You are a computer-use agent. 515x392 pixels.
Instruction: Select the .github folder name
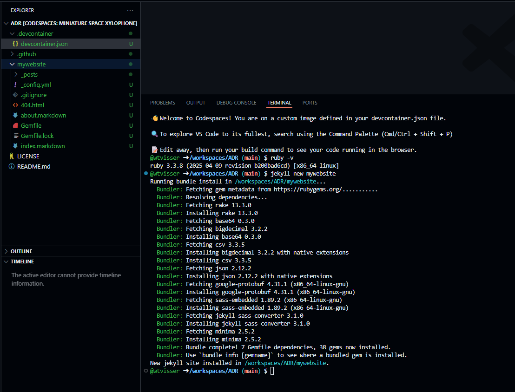coord(26,54)
